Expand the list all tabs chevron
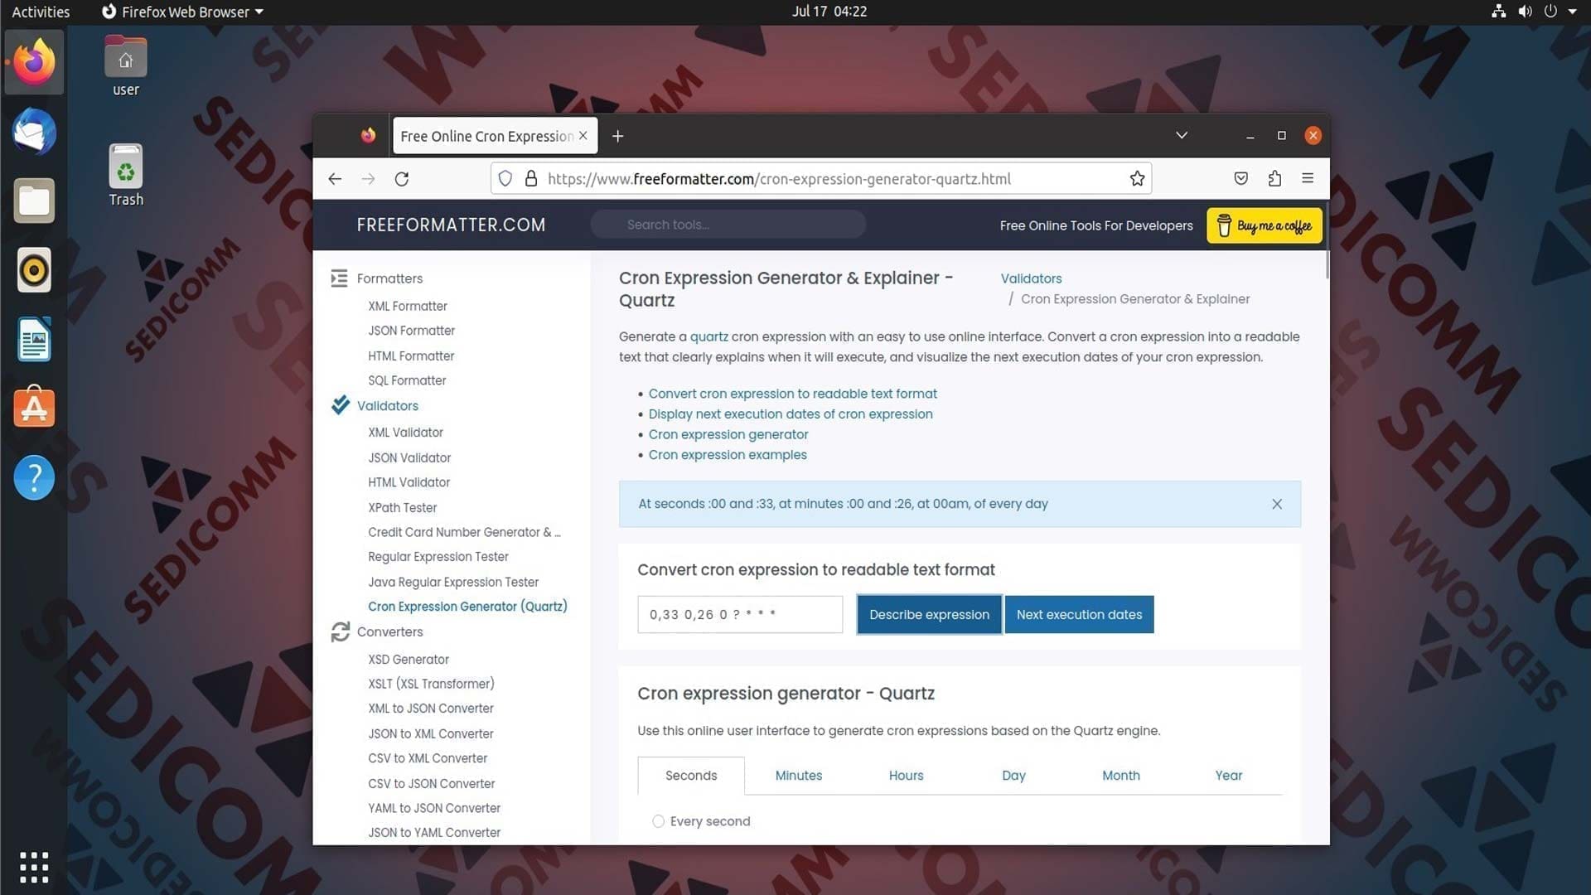Screen dimensions: 1591x895 coord(1182,135)
